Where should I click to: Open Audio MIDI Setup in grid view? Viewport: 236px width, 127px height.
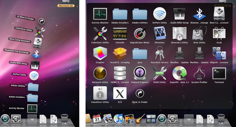[179, 14]
